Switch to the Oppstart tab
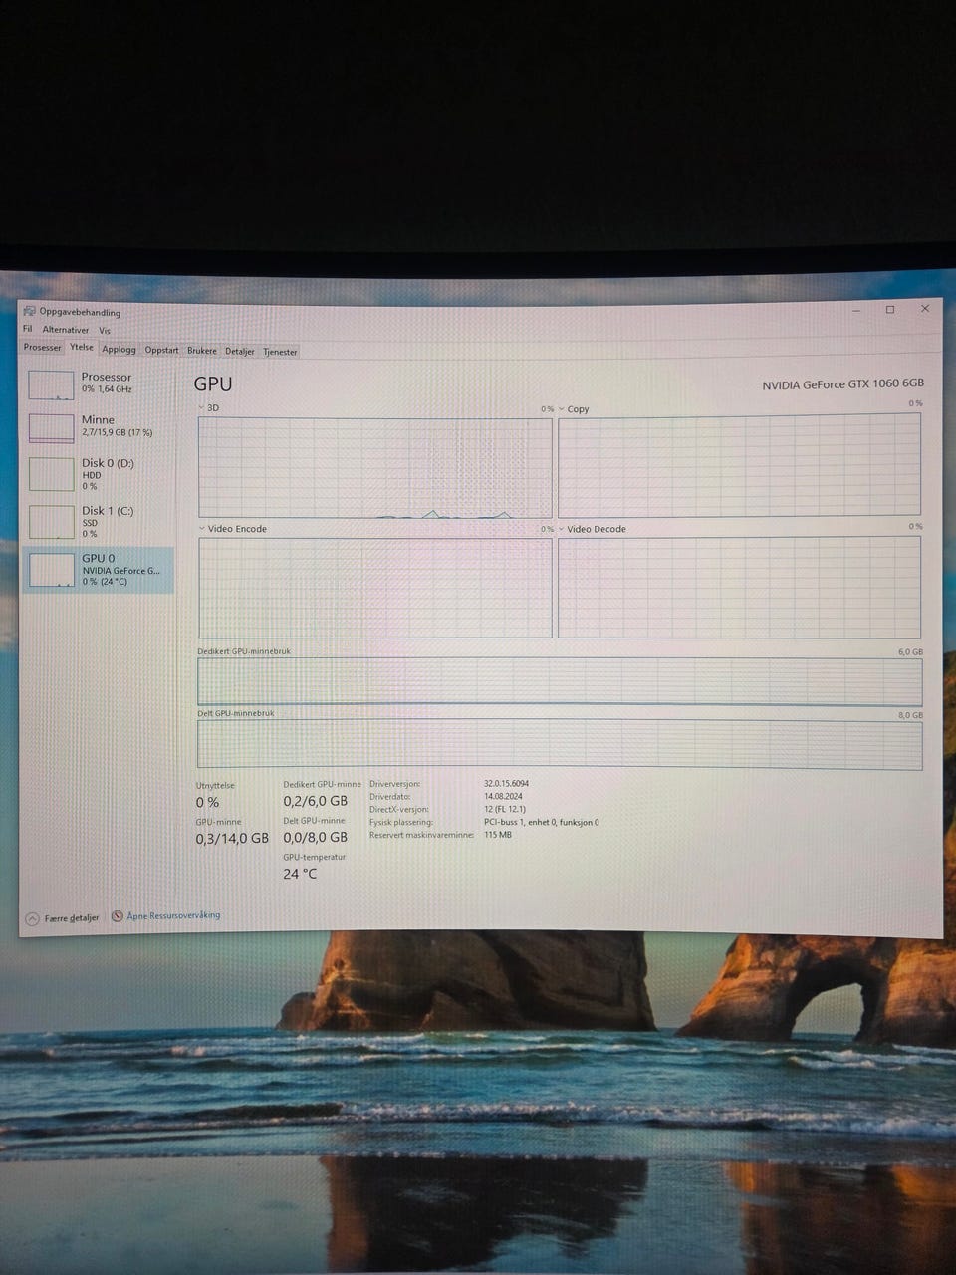 162,350
